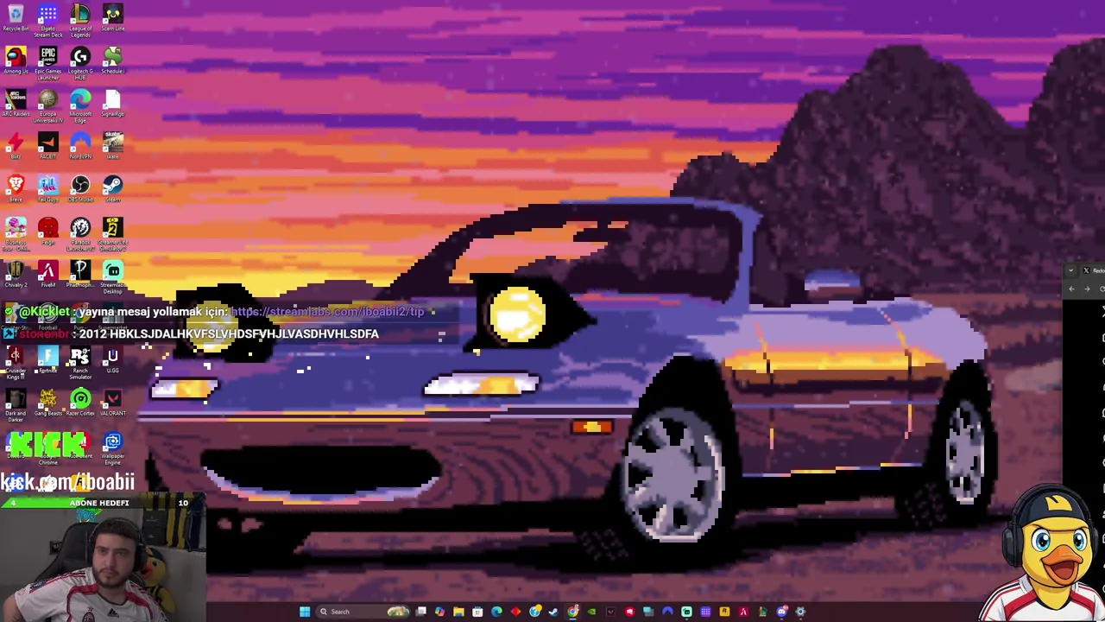The width and height of the screenshot is (1105, 622).
Task: Open Wallpaper Engine desktop icon
Action: (x=112, y=448)
